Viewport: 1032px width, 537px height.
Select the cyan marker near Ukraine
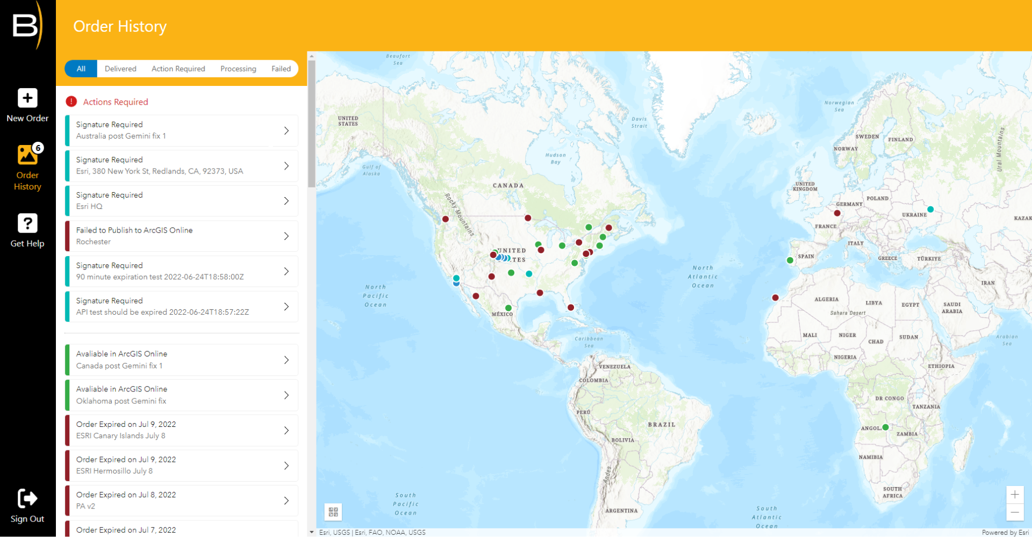pyautogui.click(x=930, y=209)
